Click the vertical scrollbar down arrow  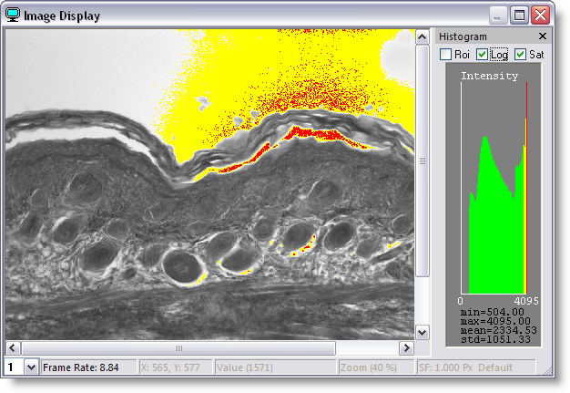[422, 332]
